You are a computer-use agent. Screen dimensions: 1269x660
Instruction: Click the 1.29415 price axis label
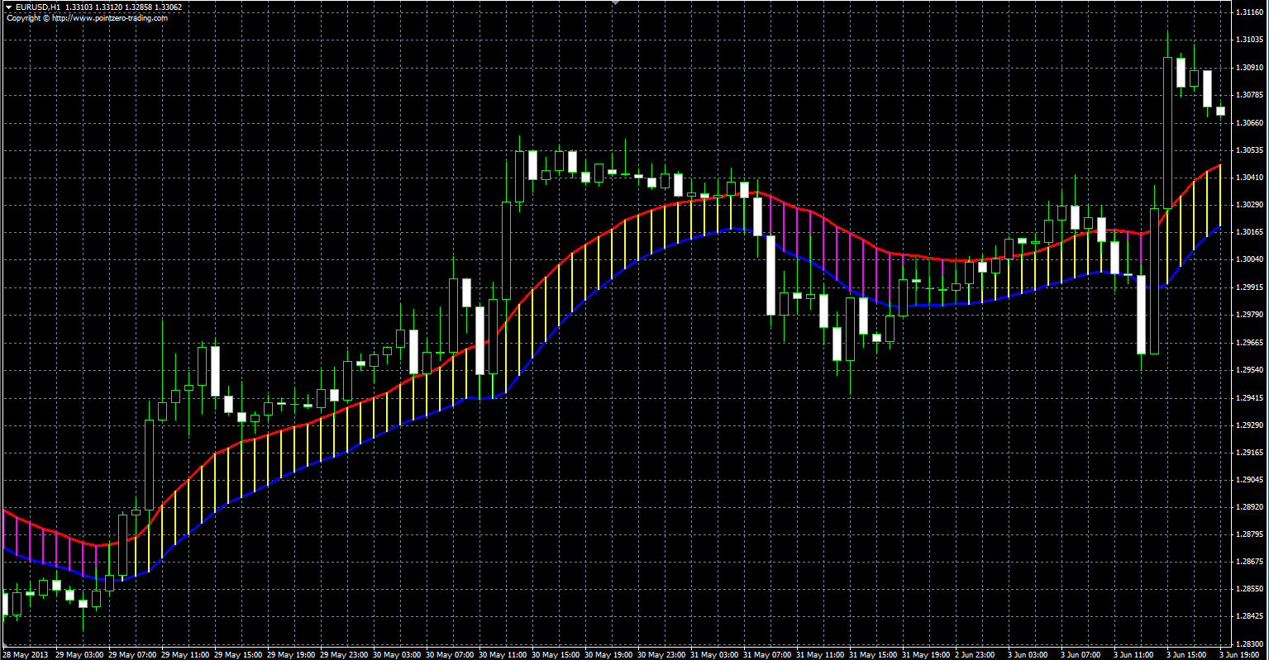tap(1248, 398)
